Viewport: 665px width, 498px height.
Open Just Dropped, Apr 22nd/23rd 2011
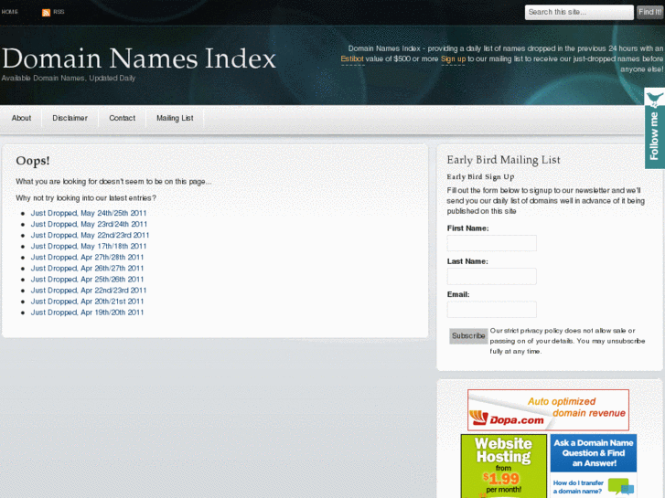pyautogui.click(x=88, y=291)
